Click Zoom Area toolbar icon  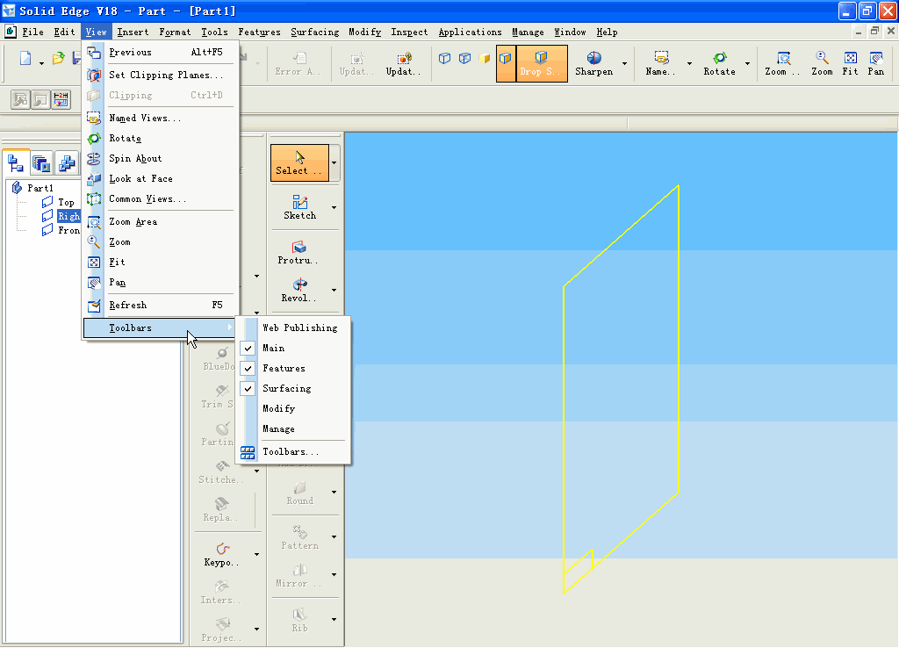782,63
